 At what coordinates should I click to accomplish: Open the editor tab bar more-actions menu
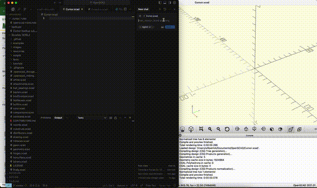pyautogui.click(x=130, y=9)
